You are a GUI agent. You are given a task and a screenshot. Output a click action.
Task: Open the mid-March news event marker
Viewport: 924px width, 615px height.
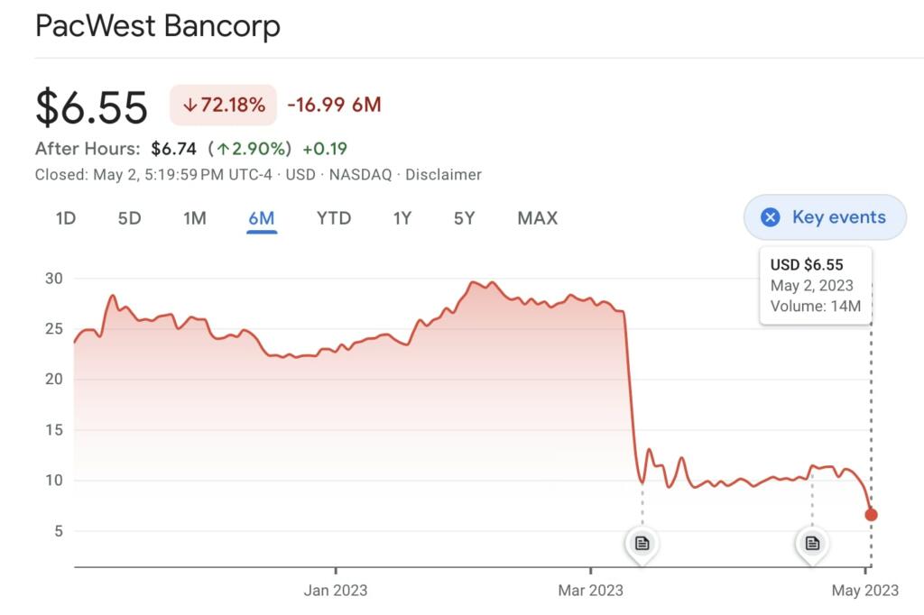[642, 543]
